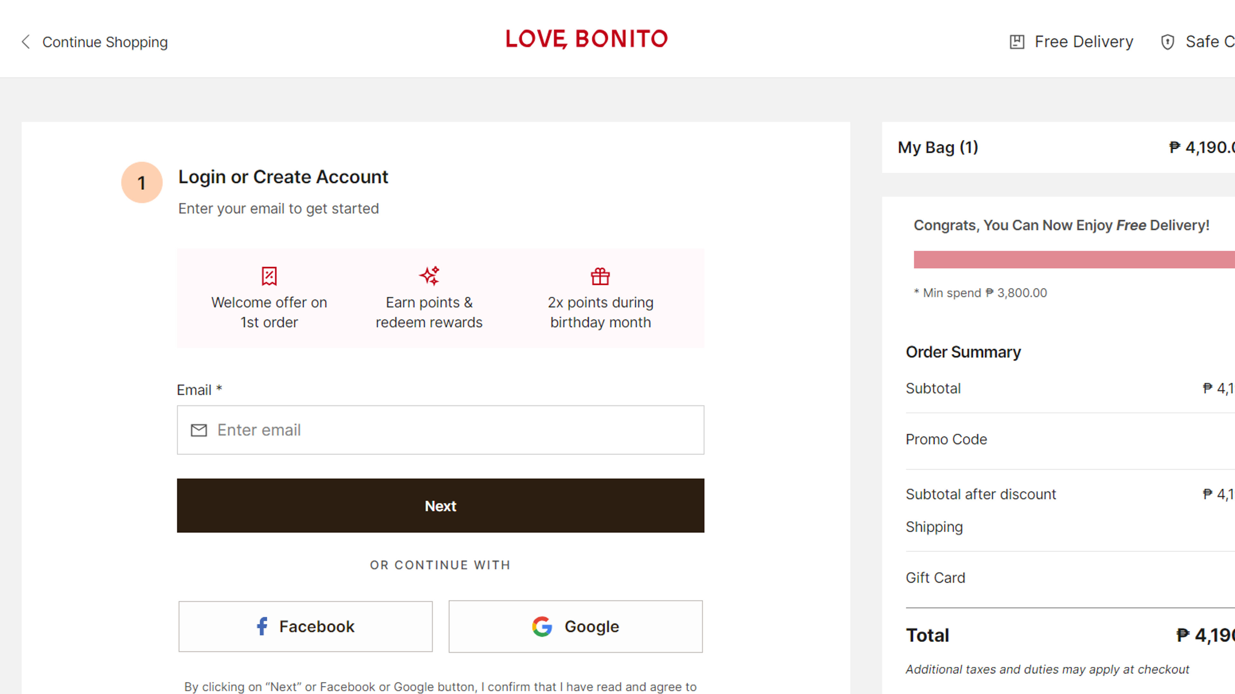
Task: Click the welcome offer coupon icon
Action: click(269, 276)
